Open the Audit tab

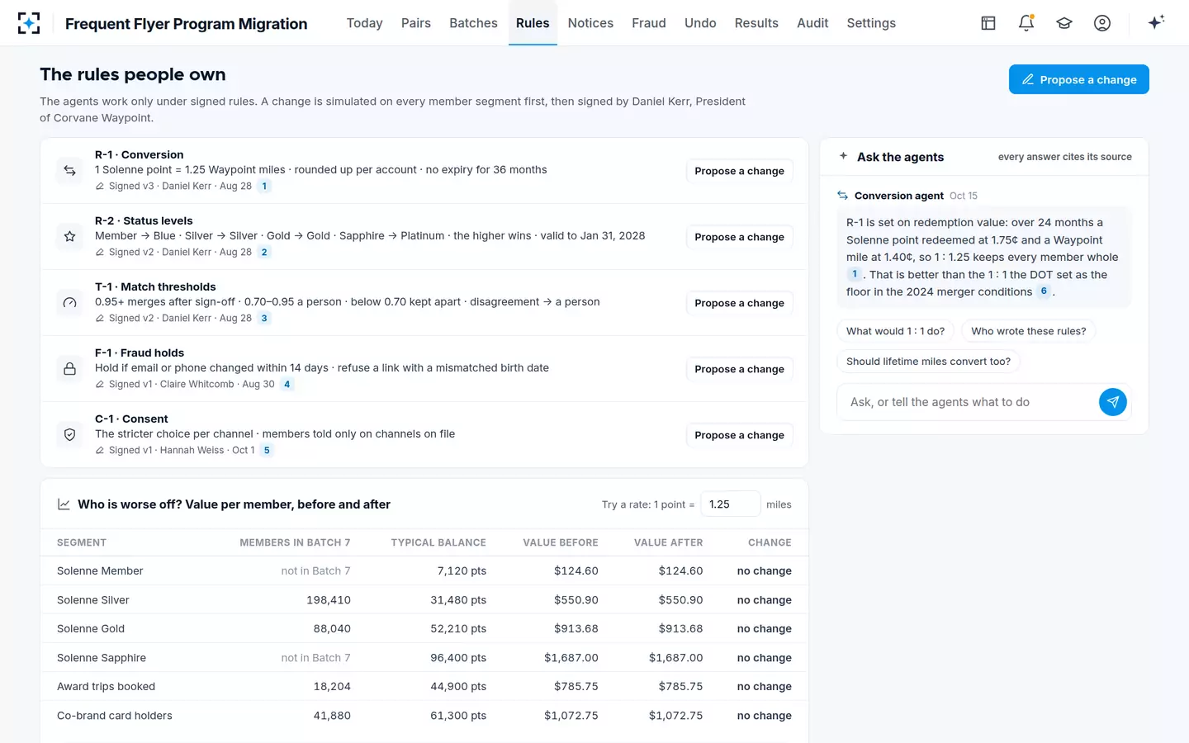812,23
